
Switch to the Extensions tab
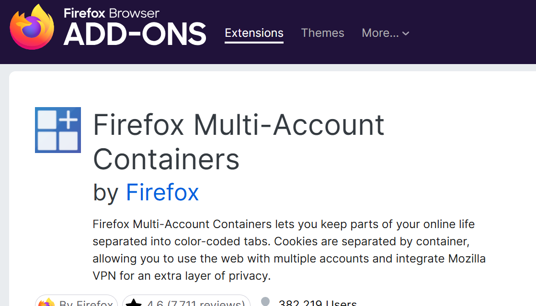254,33
